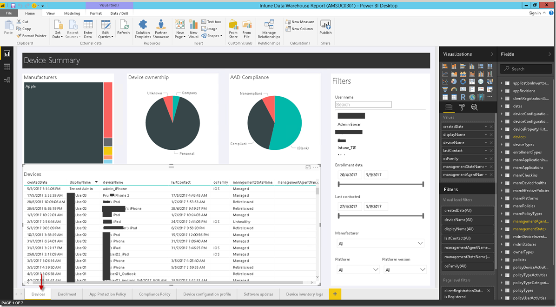Select the ArcGIS globe map visual
The width and height of the screenshot is (556, 307).
(x=472, y=97)
